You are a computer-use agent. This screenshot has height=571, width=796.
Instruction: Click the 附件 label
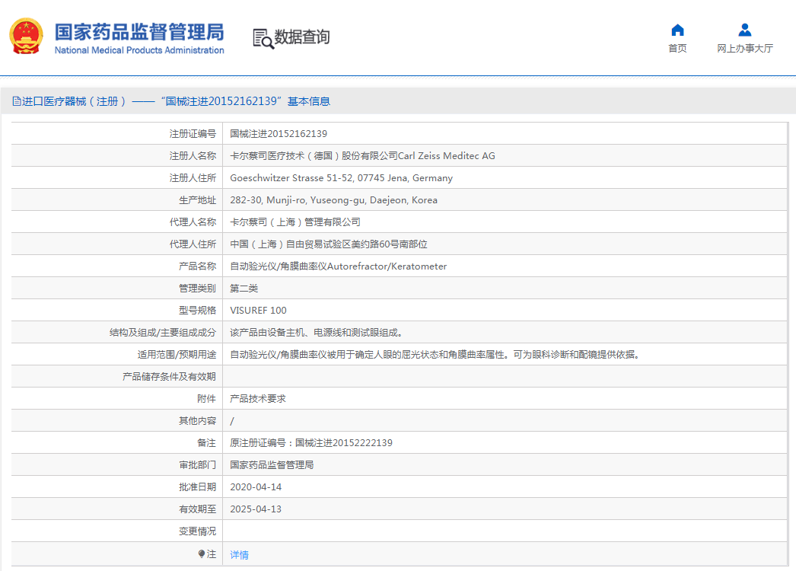pos(207,399)
